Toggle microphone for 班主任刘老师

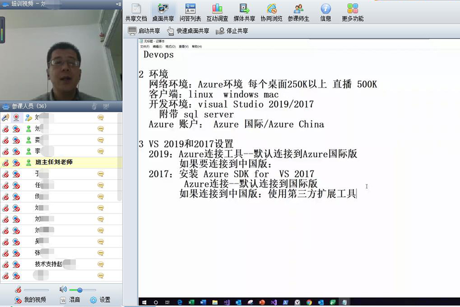click(5, 163)
